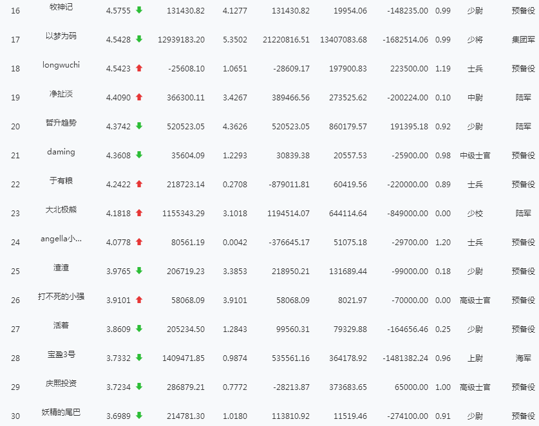This screenshot has width=539, height=426.
Task: Open the 打不死的小强 profile
Action: click(61, 297)
